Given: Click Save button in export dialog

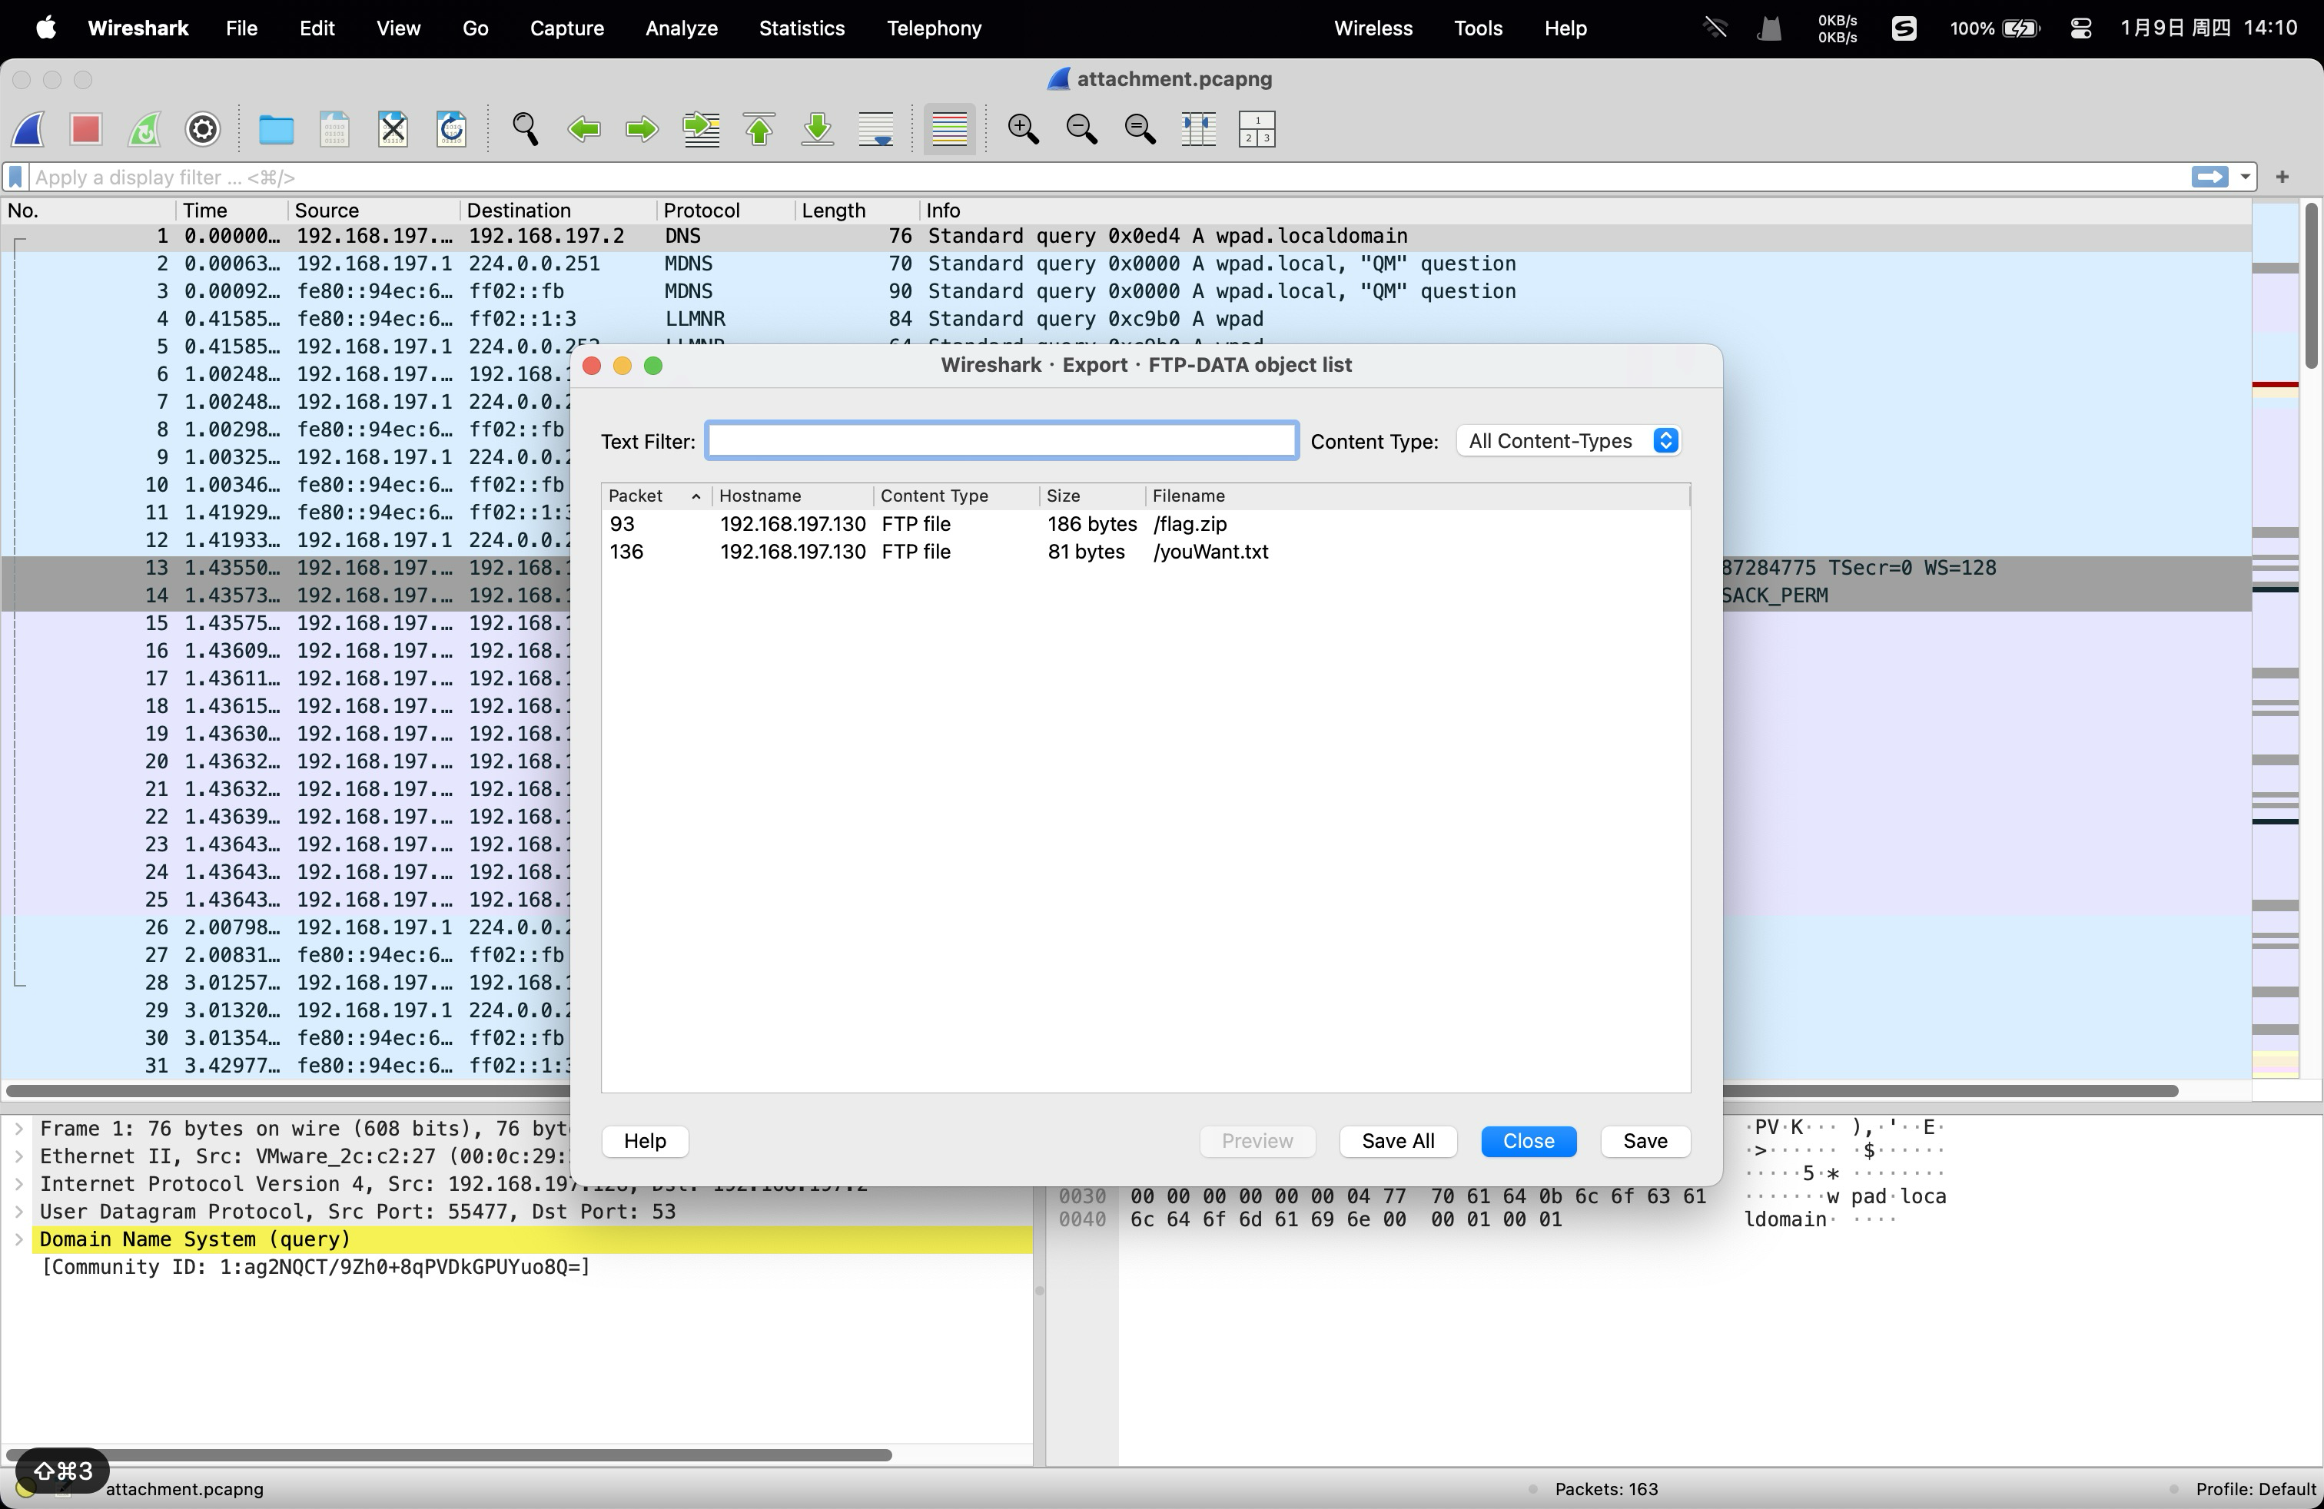Looking at the screenshot, I should pyautogui.click(x=1645, y=1141).
